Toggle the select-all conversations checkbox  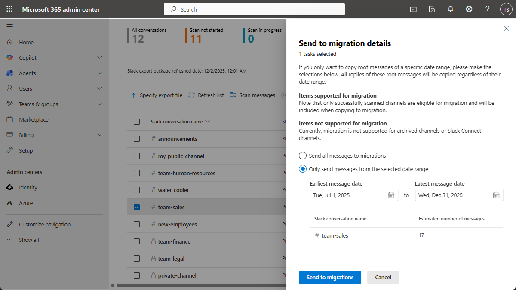coord(137,122)
